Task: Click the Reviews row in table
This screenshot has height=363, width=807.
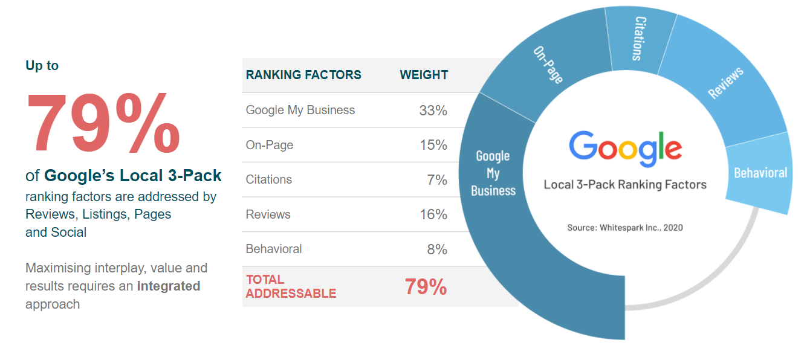Action: click(346, 214)
